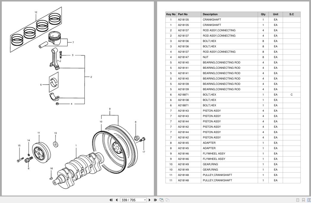Viewport: 311px width, 203px height.
Task: Switch to continuous scrolling page view
Action: click(303, 200)
